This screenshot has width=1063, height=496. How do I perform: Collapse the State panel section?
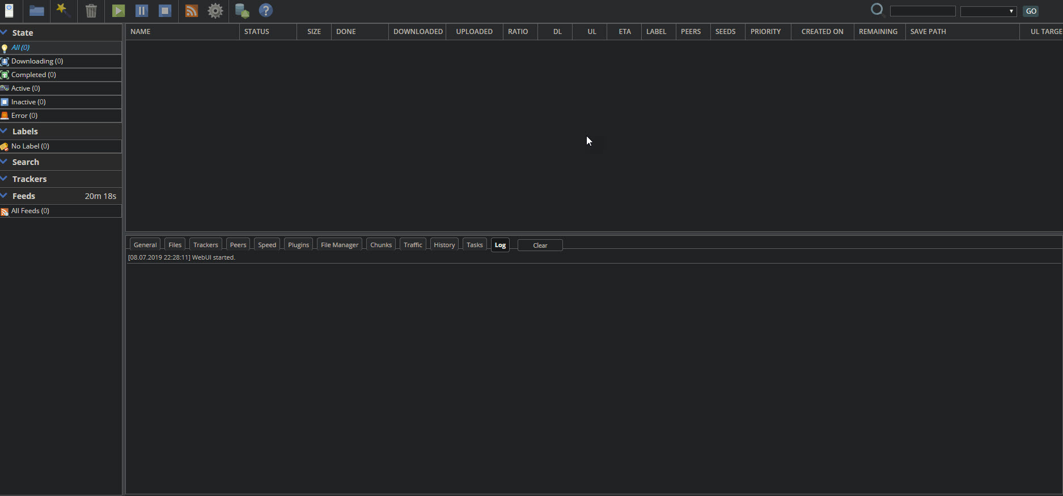(x=61, y=33)
